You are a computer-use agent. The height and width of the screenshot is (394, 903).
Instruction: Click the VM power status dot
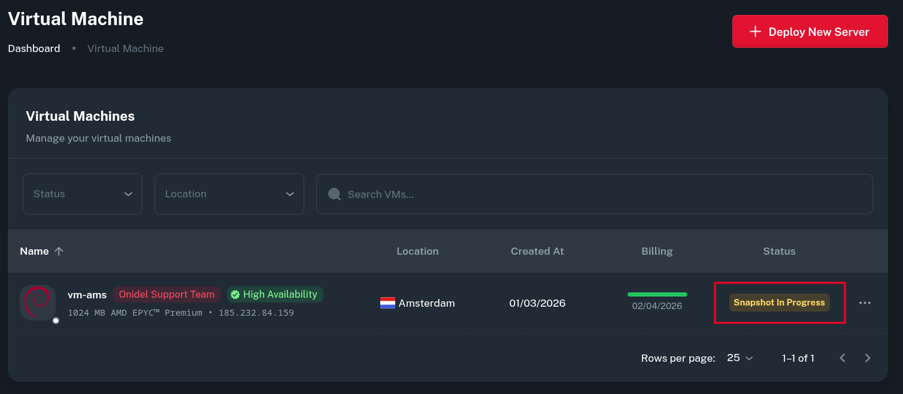coord(56,320)
